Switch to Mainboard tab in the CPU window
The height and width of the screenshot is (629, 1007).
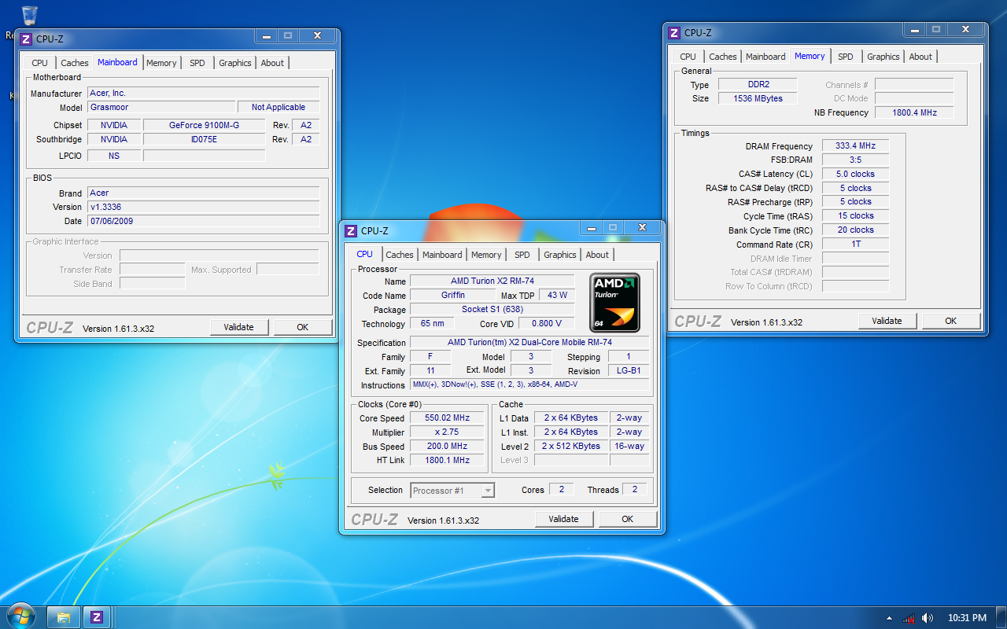[442, 255]
